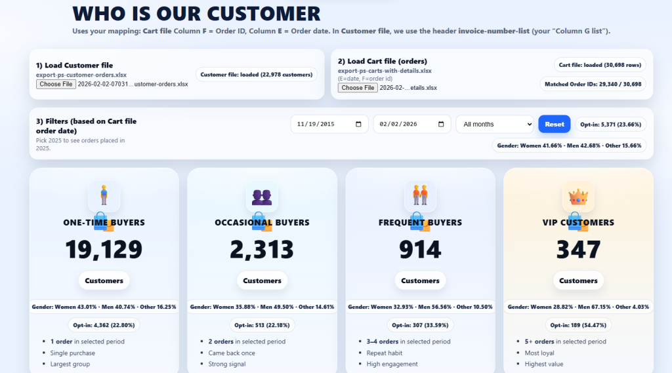Click the Customer file loaded status badge
The width and height of the screenshot is (672, 373).
point(257,75)
